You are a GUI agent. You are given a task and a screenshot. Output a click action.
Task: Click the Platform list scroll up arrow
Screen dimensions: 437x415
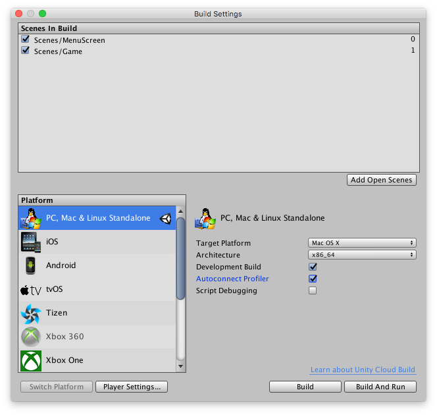coord(180,211)
